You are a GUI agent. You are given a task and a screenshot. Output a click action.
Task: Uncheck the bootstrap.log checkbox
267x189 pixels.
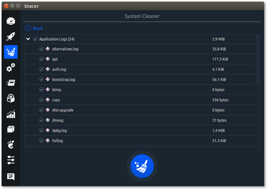pos(41,79)
